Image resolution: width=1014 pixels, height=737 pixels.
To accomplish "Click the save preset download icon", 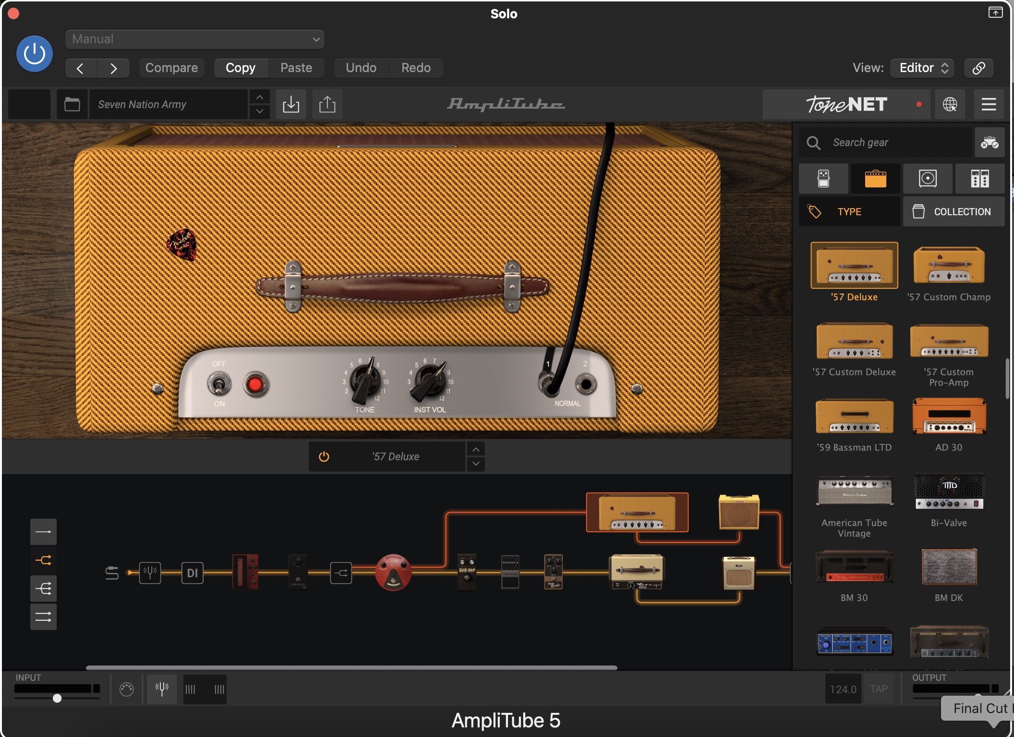I will click(x=291, y=104).
